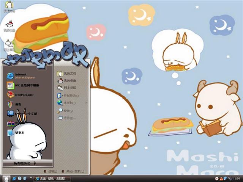This screenshot has width=243, height=182.
Task: Open 我的文档 in the Start menu right panel
Action: coord(67,74)
